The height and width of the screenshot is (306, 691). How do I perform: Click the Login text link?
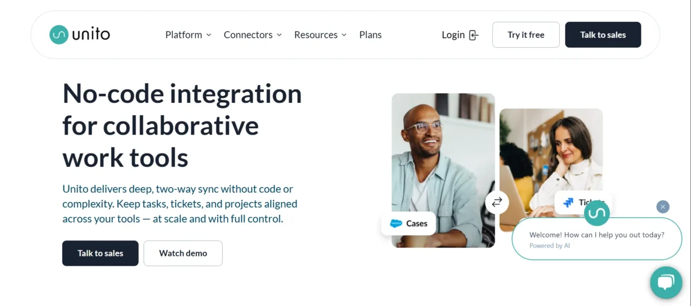[x=453, y=35]
